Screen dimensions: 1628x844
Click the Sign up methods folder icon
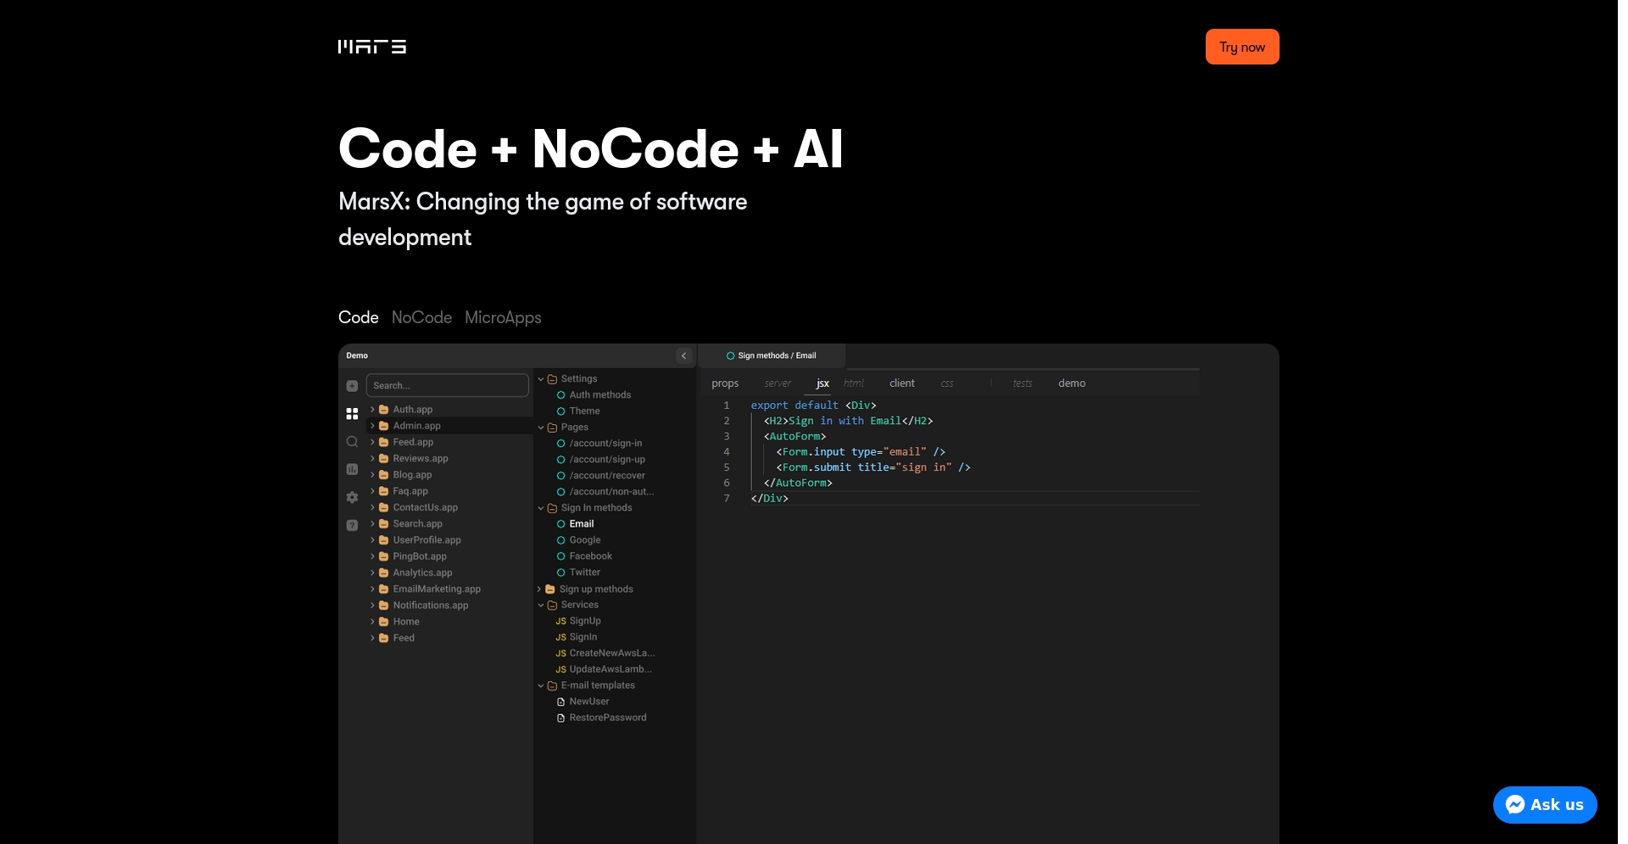tap(550, 590)
